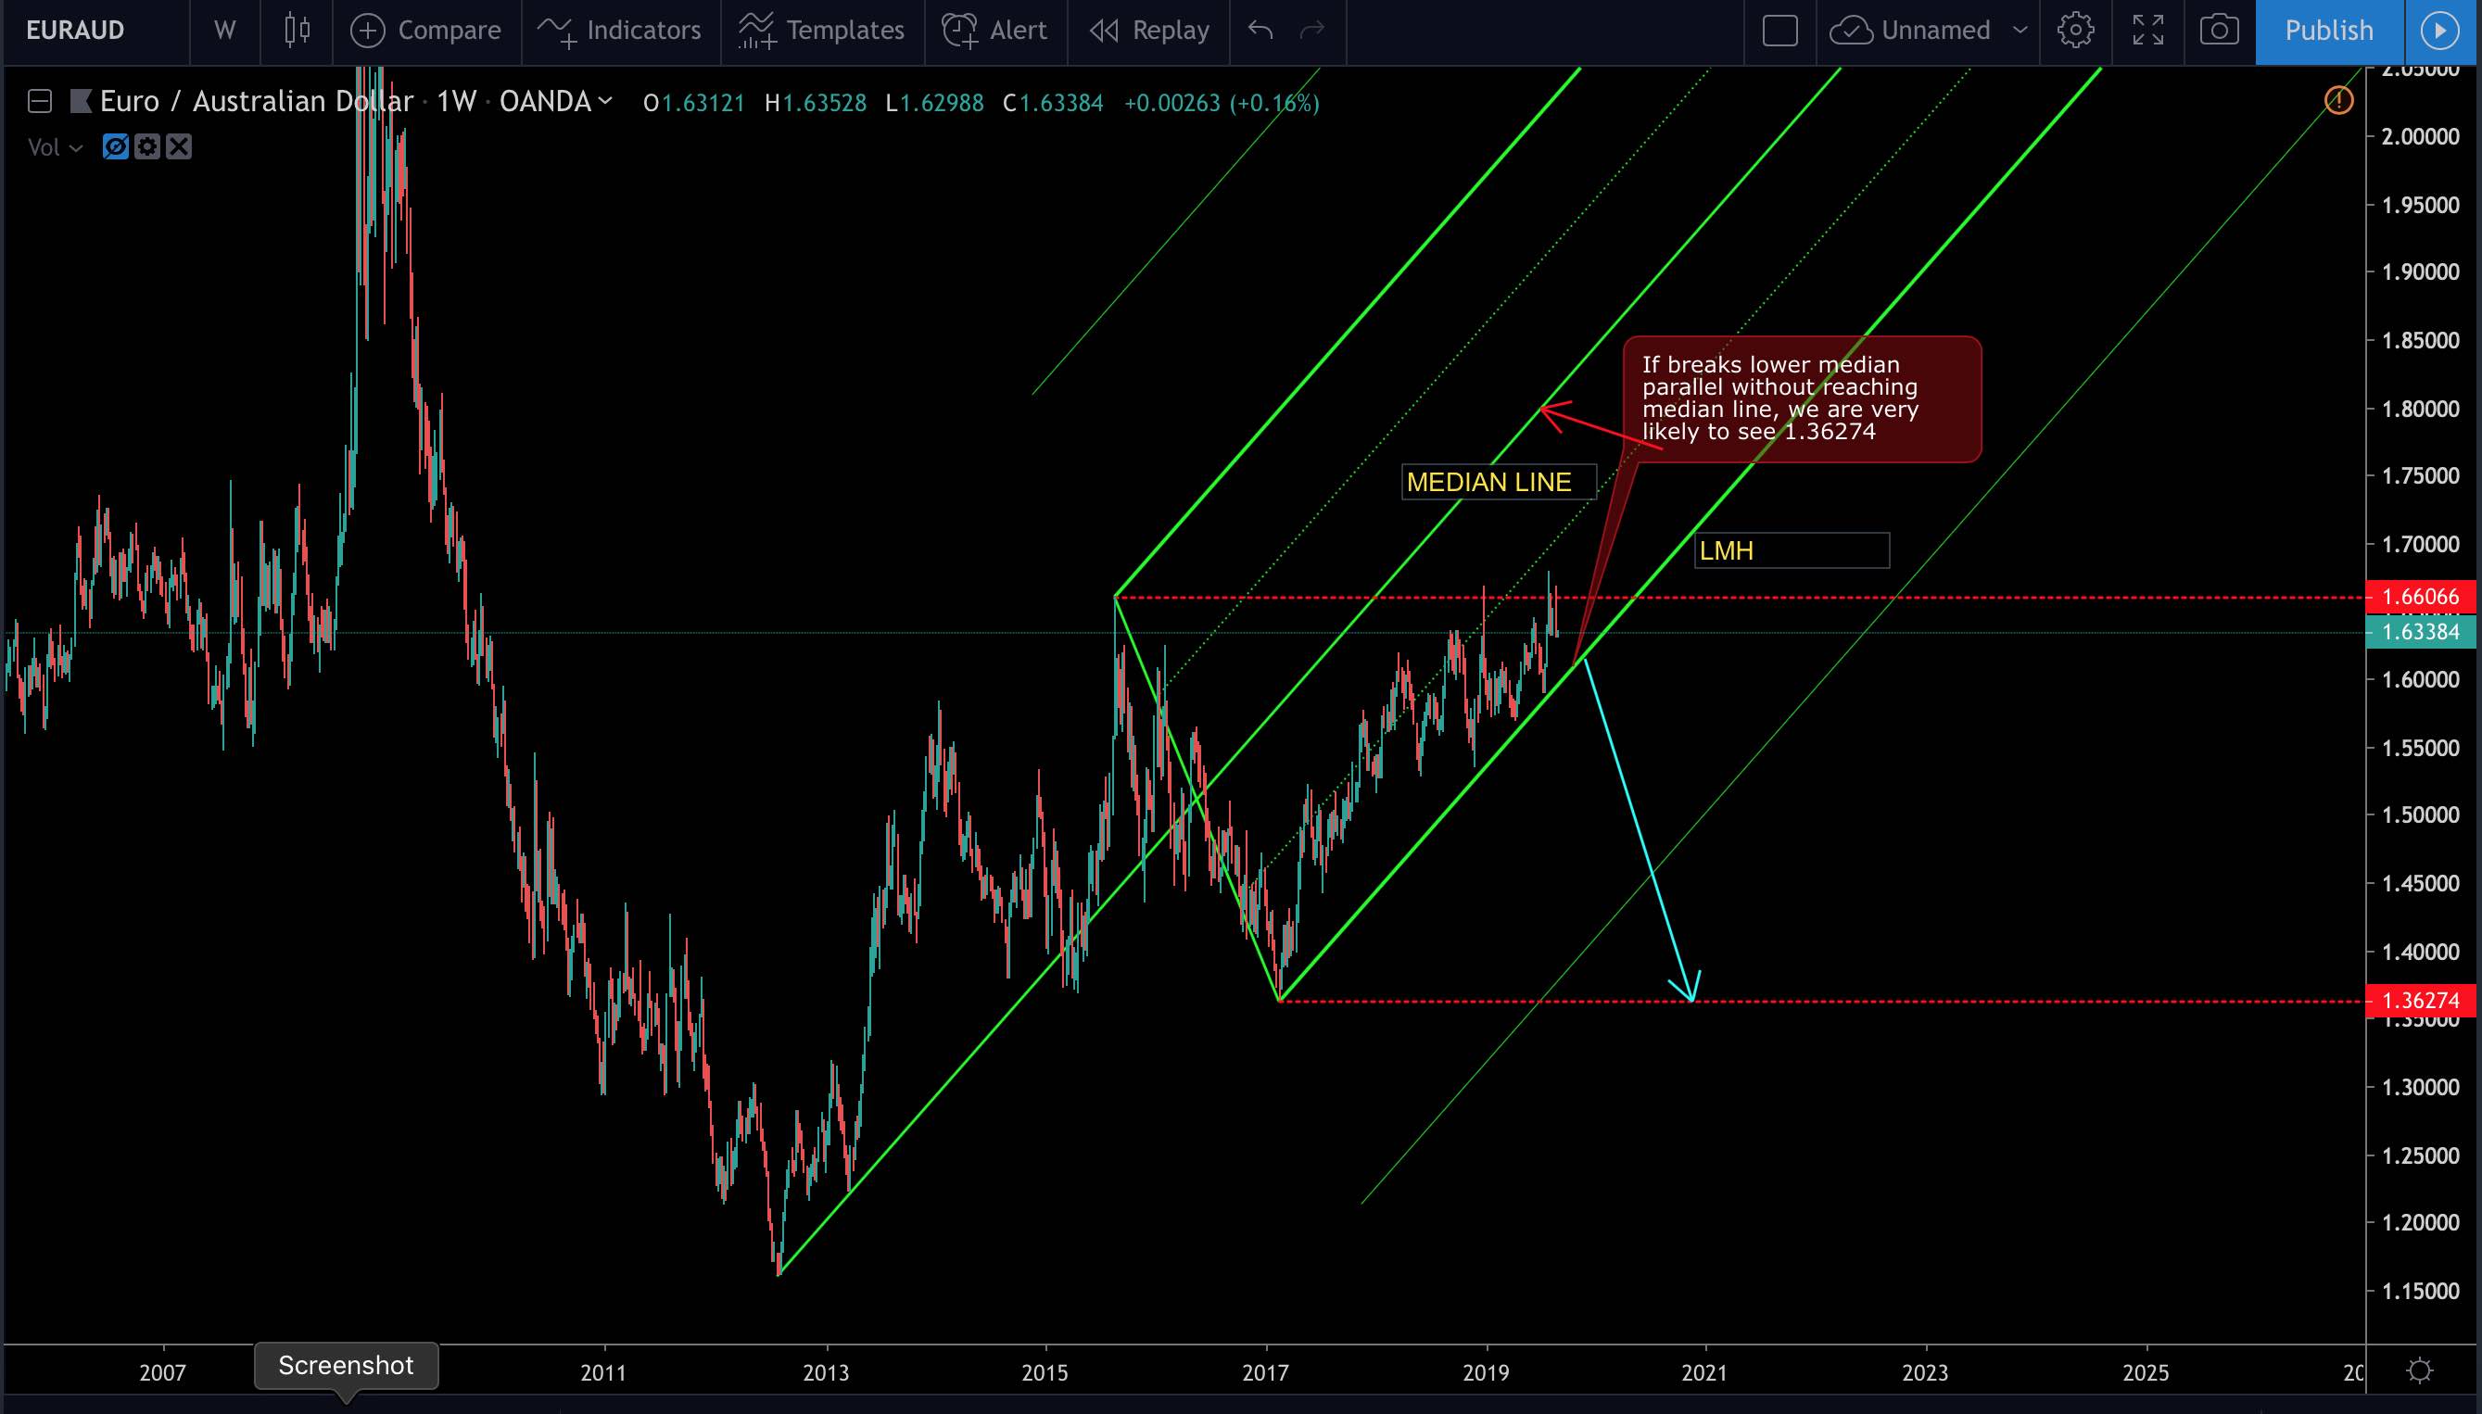Enter fullscreen mode with the expand icon
Viewport: 2482px width, 1414px height.
tap(2148, 30)
